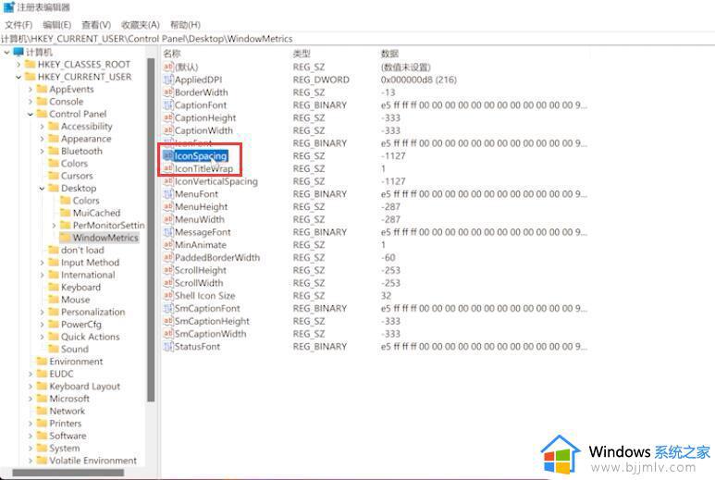Collapse the HKEY_CURRENT_USER chevron
Viewport: 715px width, 480px height.
point(18,77)
